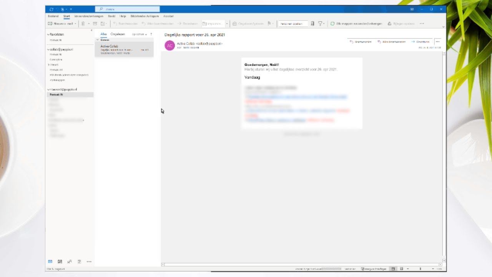Click the AC sender avatar
Screen dimensions: 492x277
tap(170, 45)
